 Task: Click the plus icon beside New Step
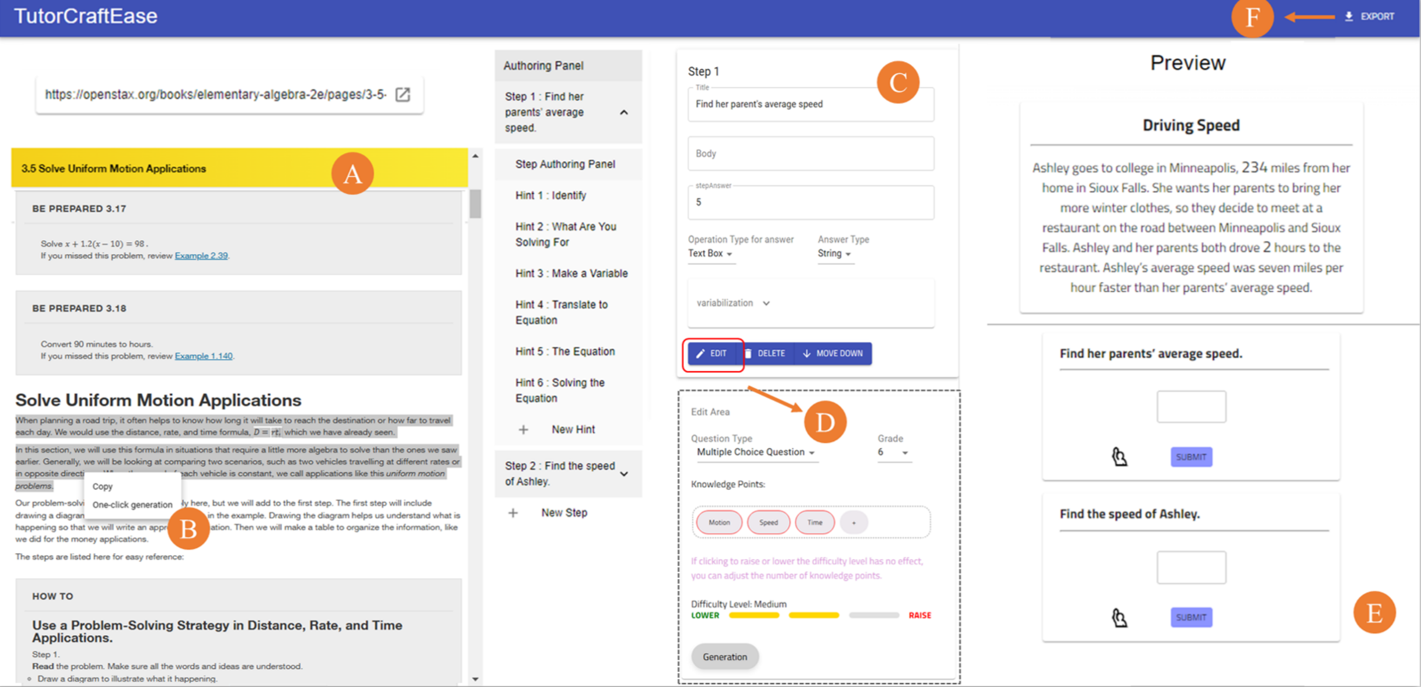point(513,513)
